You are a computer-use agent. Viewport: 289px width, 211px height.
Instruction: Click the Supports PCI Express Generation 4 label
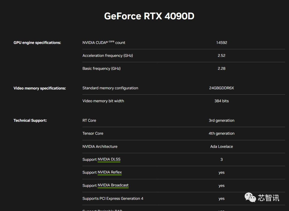113,198
